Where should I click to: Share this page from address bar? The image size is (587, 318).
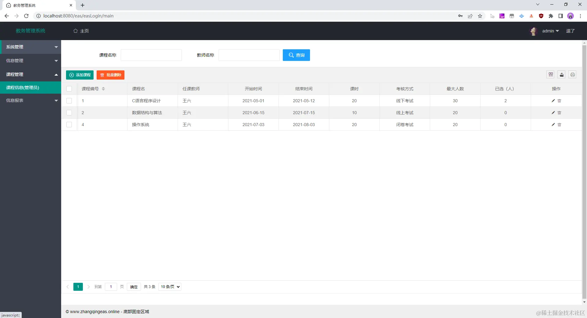coord(470,16)
